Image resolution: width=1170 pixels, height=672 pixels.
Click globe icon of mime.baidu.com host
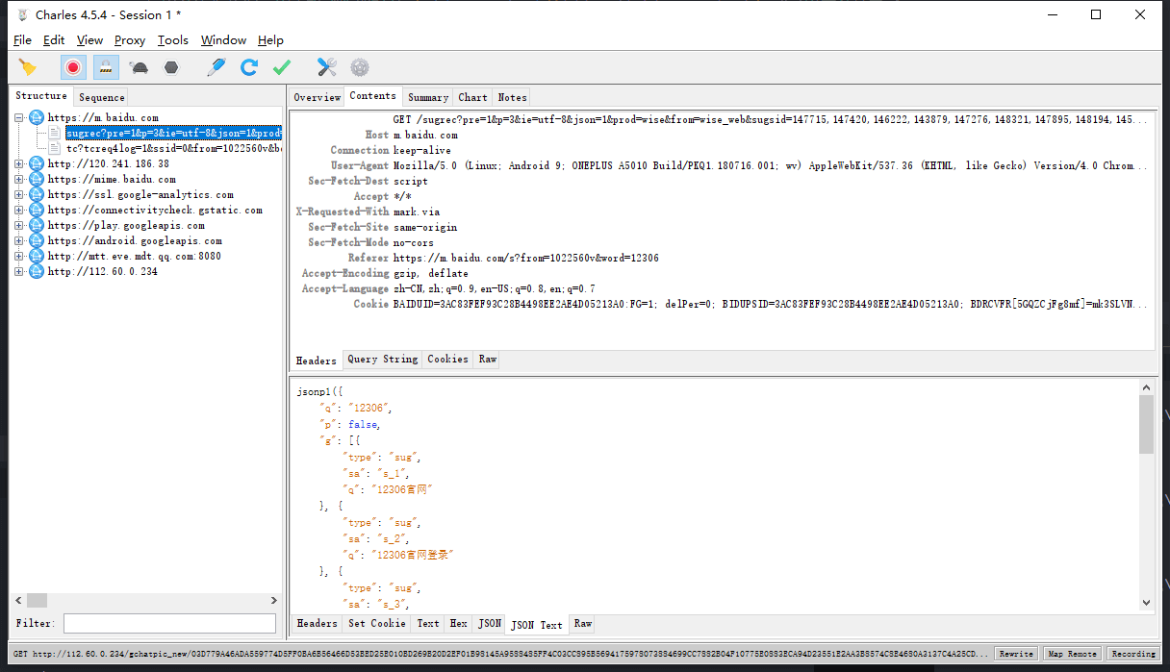[x=37, y=179]
